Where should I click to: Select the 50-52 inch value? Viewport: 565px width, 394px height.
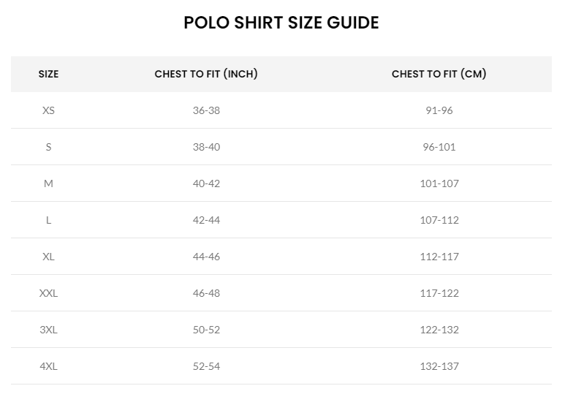point(206,330)
